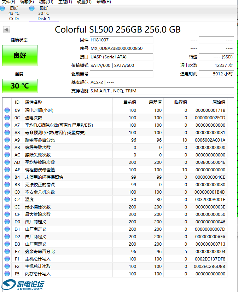Open the 功能(U) menu

[x=46, y=2]
